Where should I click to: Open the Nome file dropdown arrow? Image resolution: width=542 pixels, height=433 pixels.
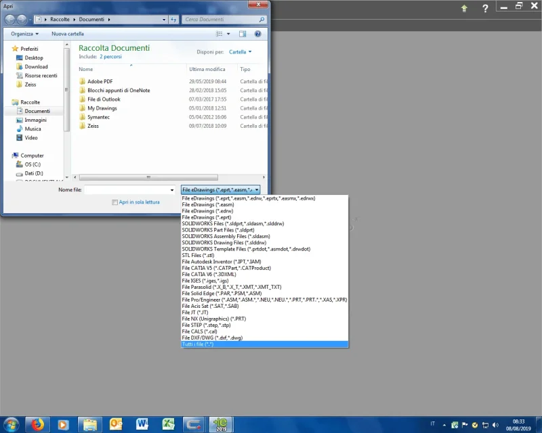pyautogui.click(x=172, y=190)
